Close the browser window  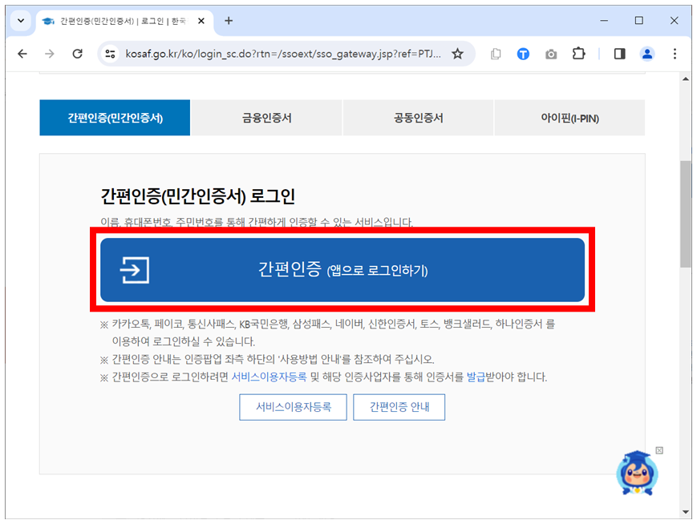674,20
